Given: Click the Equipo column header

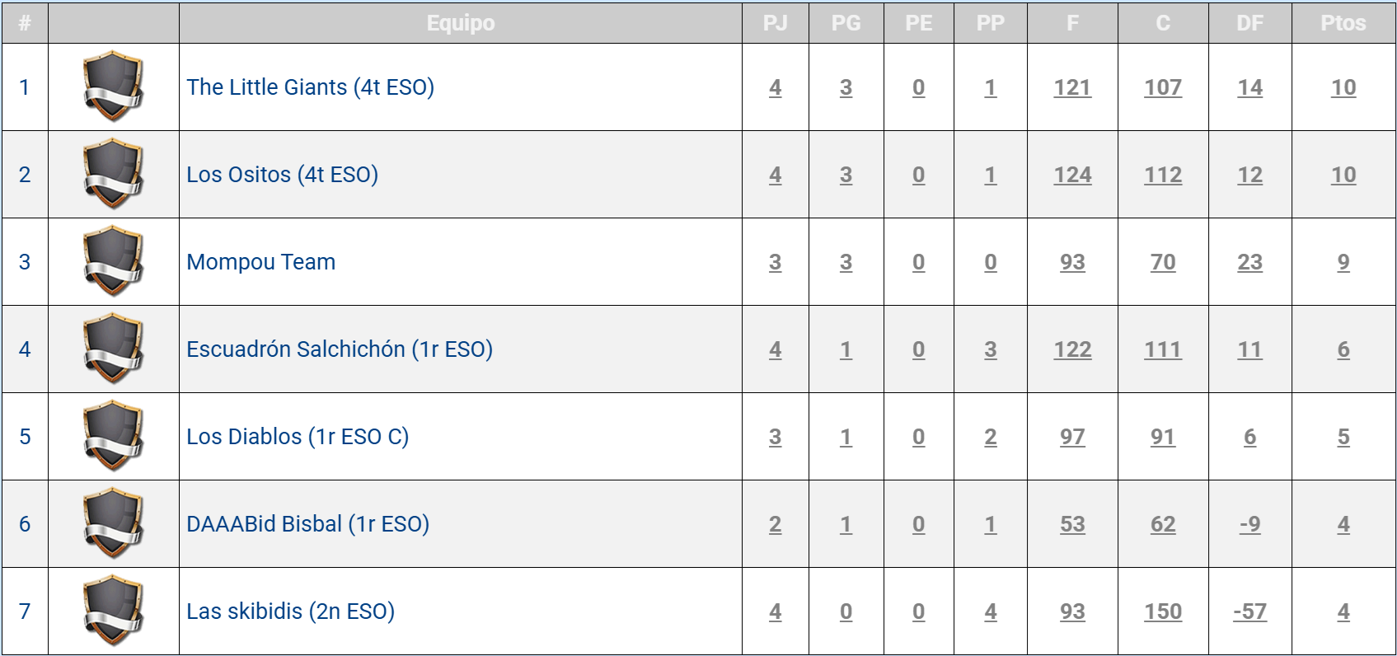Looking at the screenshot, I should [x=460, y=23].
